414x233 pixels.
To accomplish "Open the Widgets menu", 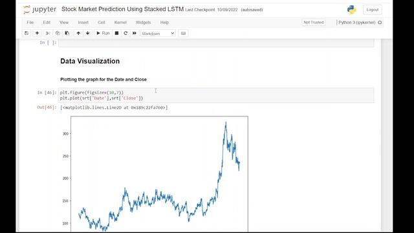I will 144,23.
